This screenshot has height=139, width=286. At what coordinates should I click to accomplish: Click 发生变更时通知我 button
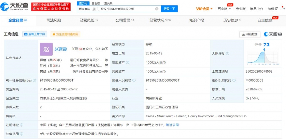click(x=65, y=34)
